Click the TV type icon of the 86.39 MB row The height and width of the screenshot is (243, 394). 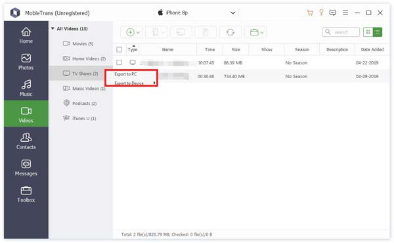tap(133, 62)
